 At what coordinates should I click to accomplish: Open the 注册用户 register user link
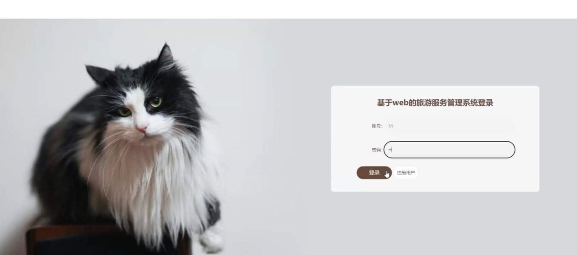click(406, 173)
